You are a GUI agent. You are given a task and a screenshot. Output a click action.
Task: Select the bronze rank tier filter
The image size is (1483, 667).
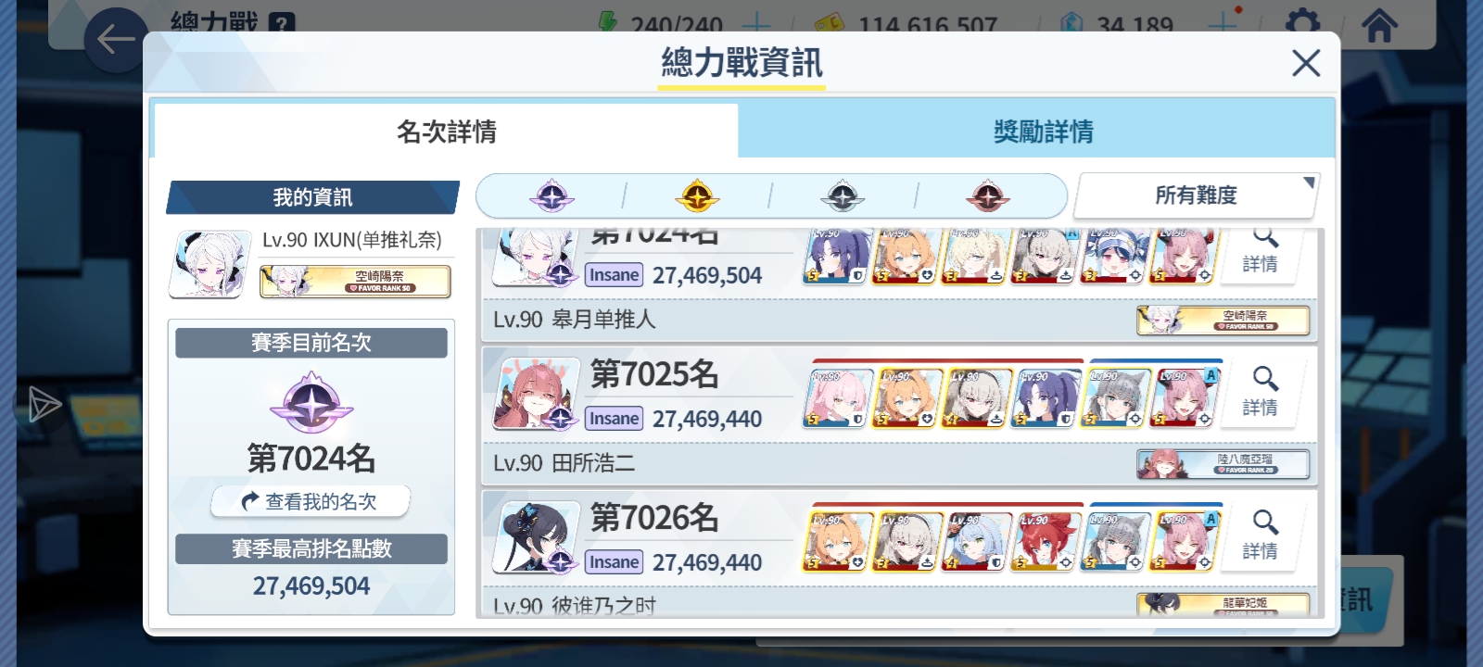pyautogui.click(x=988, y=196)
